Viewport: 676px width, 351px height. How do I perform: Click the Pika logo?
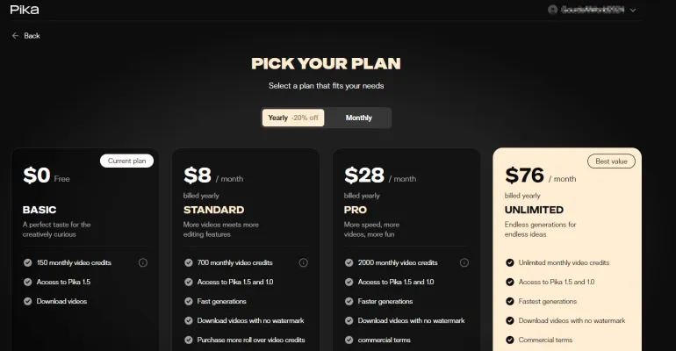(x=25, y=10)
